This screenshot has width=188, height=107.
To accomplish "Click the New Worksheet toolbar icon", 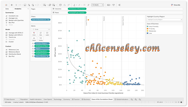I will click(x=44, y=5).
